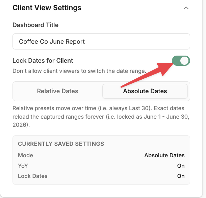Select the Absolute Dates segment

click(145, 91)
